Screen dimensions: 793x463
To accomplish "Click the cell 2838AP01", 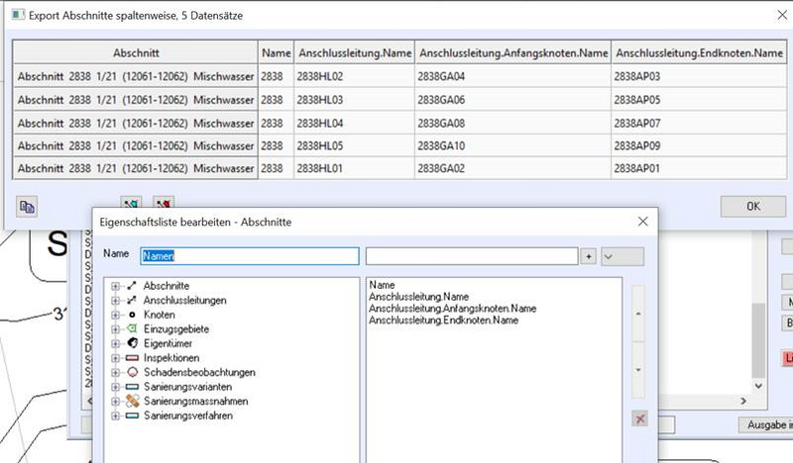I will (699, 168).
